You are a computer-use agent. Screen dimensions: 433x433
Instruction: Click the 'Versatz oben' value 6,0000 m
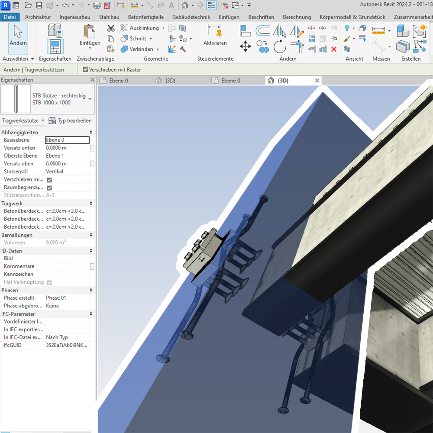pyautogui.click(x=68, y=164)
